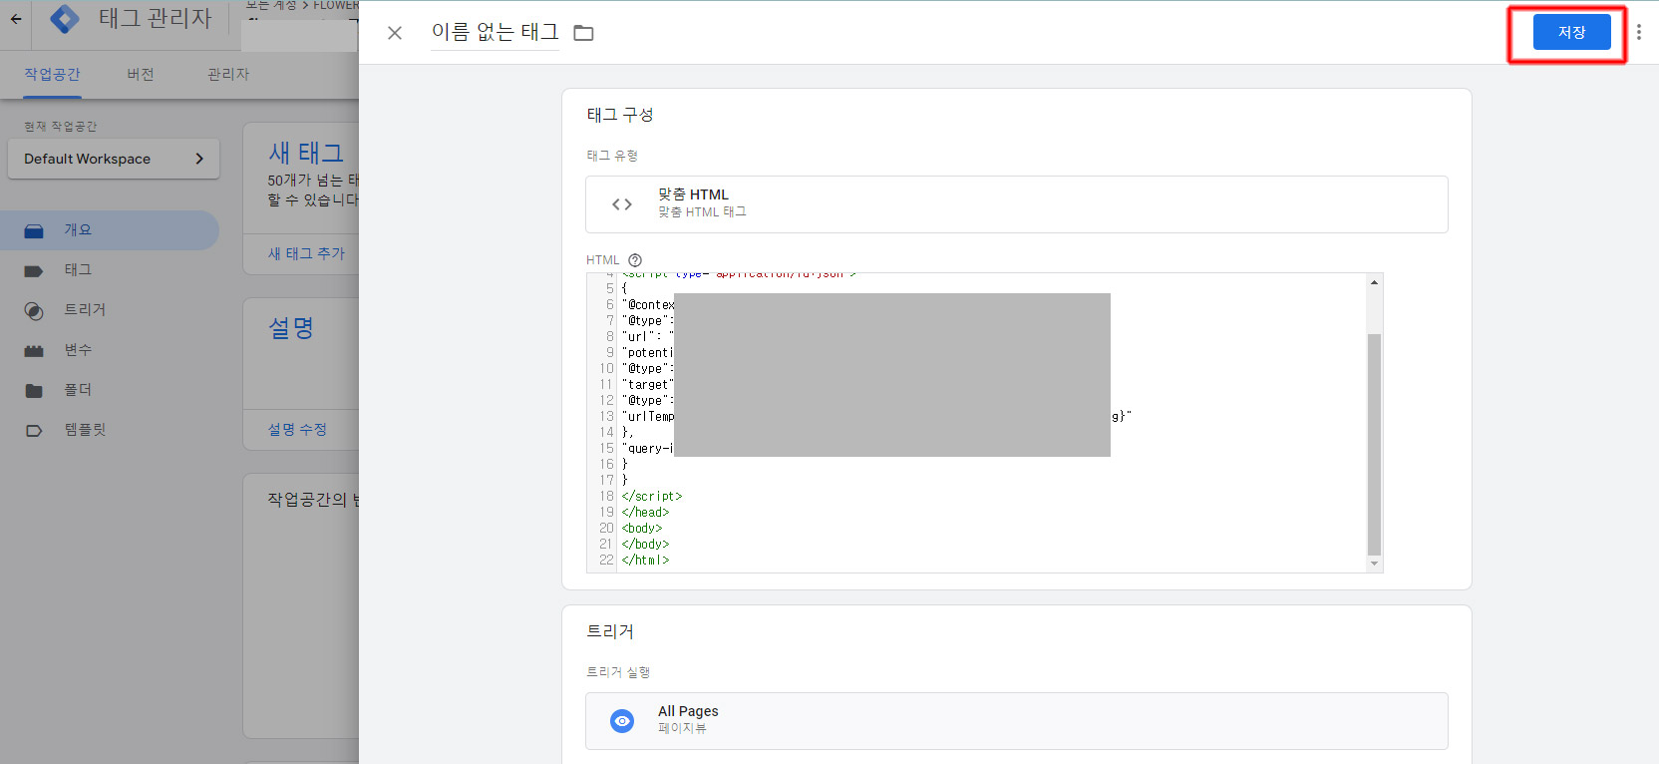Image resolution: width=1659 pixels, height=764 pixels.
Task: Click the blue 저장 save button
Action: (1571, 32)
